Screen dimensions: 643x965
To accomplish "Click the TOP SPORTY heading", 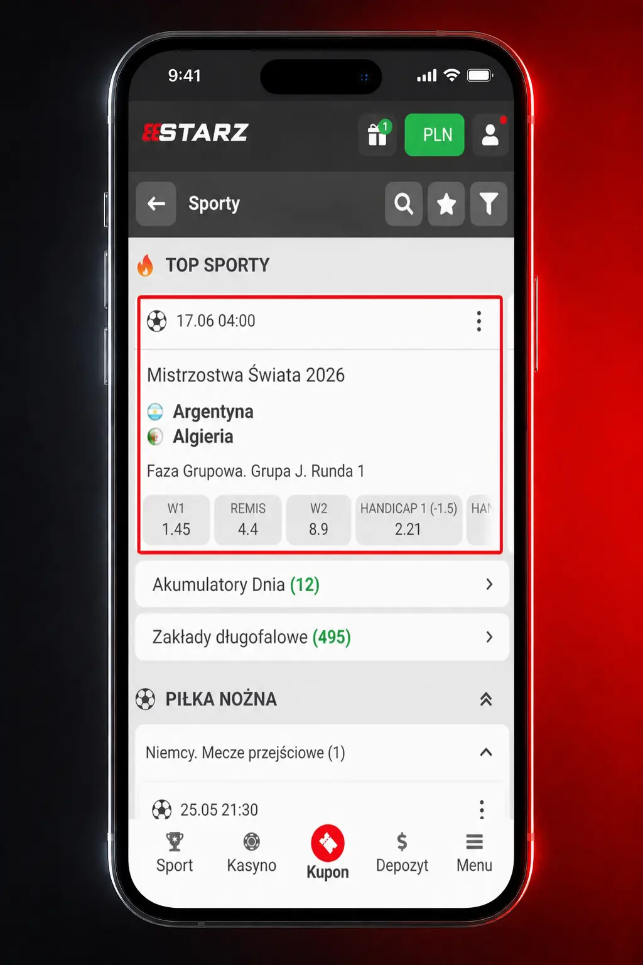I will [217, 265].
